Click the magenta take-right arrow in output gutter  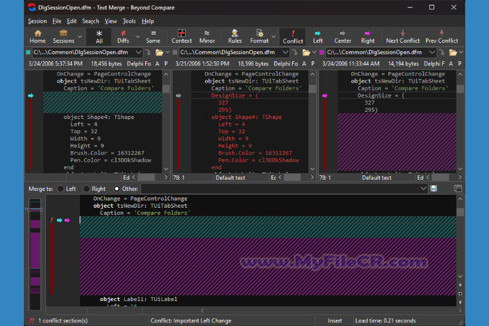67,220
